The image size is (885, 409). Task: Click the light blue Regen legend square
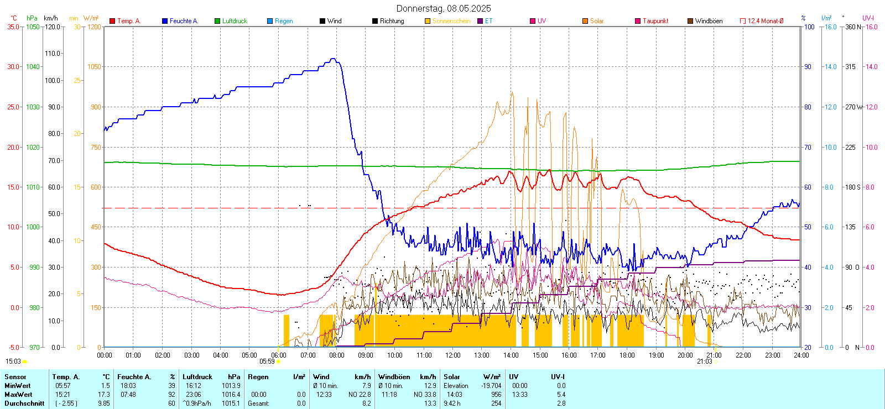[x=270, y=21]
